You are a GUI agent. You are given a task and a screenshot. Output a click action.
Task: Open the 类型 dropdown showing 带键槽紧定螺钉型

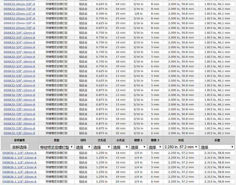click(x=56, y=147)
